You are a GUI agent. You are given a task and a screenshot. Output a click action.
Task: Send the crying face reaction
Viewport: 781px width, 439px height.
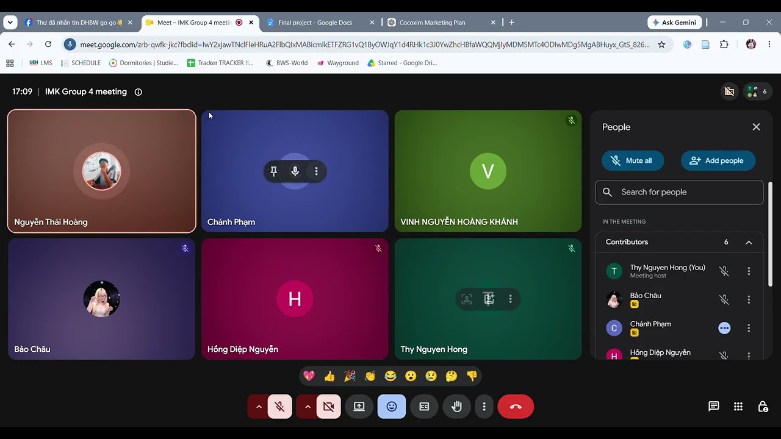click(431, 376)
